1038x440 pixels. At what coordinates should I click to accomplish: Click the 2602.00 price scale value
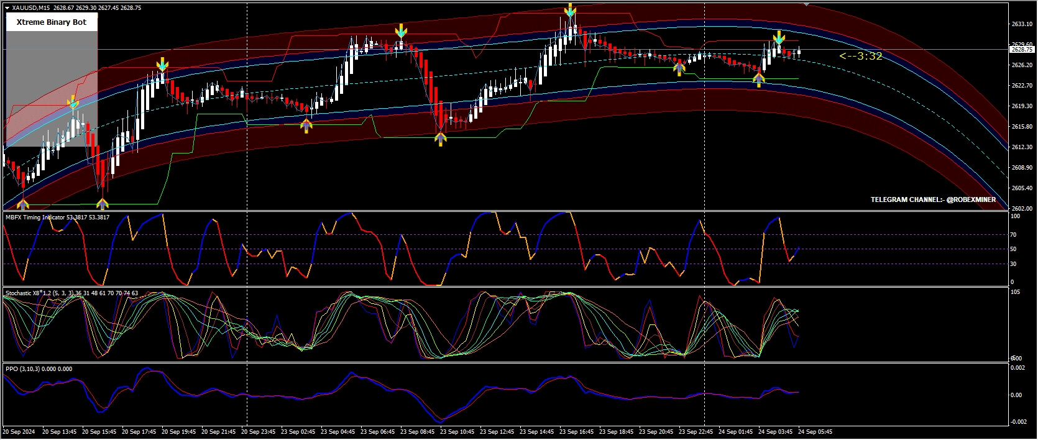point(1022,208)
